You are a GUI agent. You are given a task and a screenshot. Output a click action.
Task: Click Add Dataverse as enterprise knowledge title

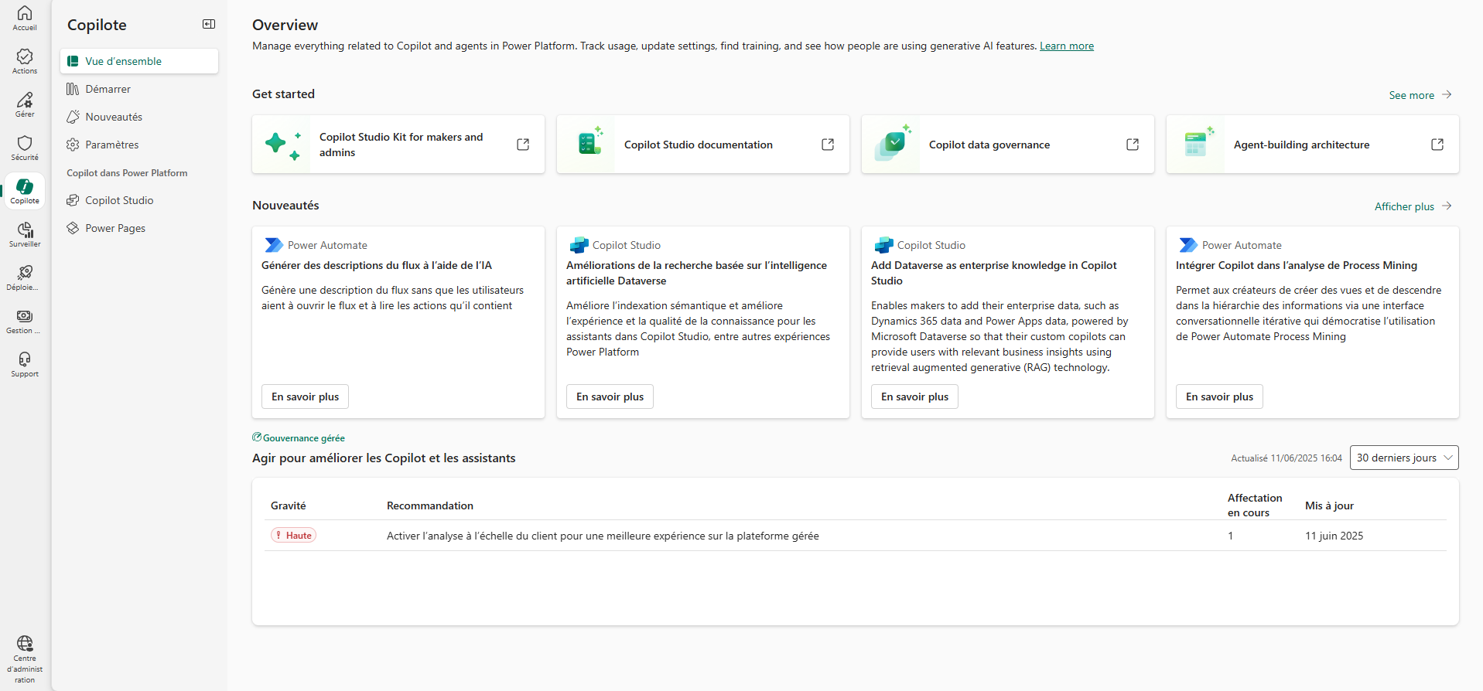coord(994,273)
